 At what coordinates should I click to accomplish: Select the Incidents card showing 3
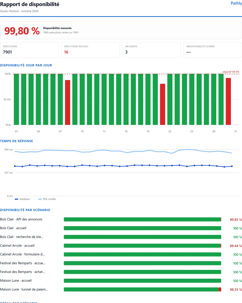(152, 50)
